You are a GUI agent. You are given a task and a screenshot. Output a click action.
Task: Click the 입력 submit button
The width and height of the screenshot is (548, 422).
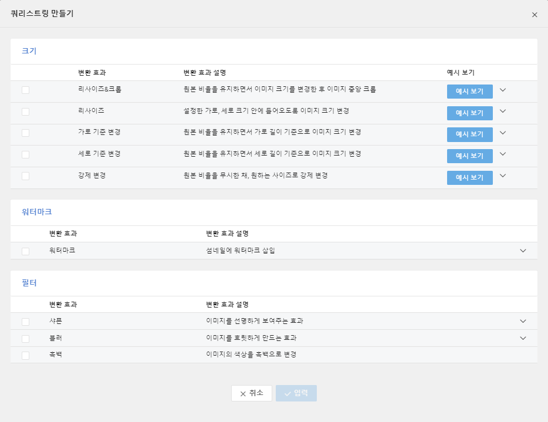click(296, 393)
